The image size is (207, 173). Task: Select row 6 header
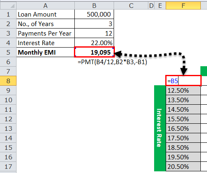tap(8, 62)
